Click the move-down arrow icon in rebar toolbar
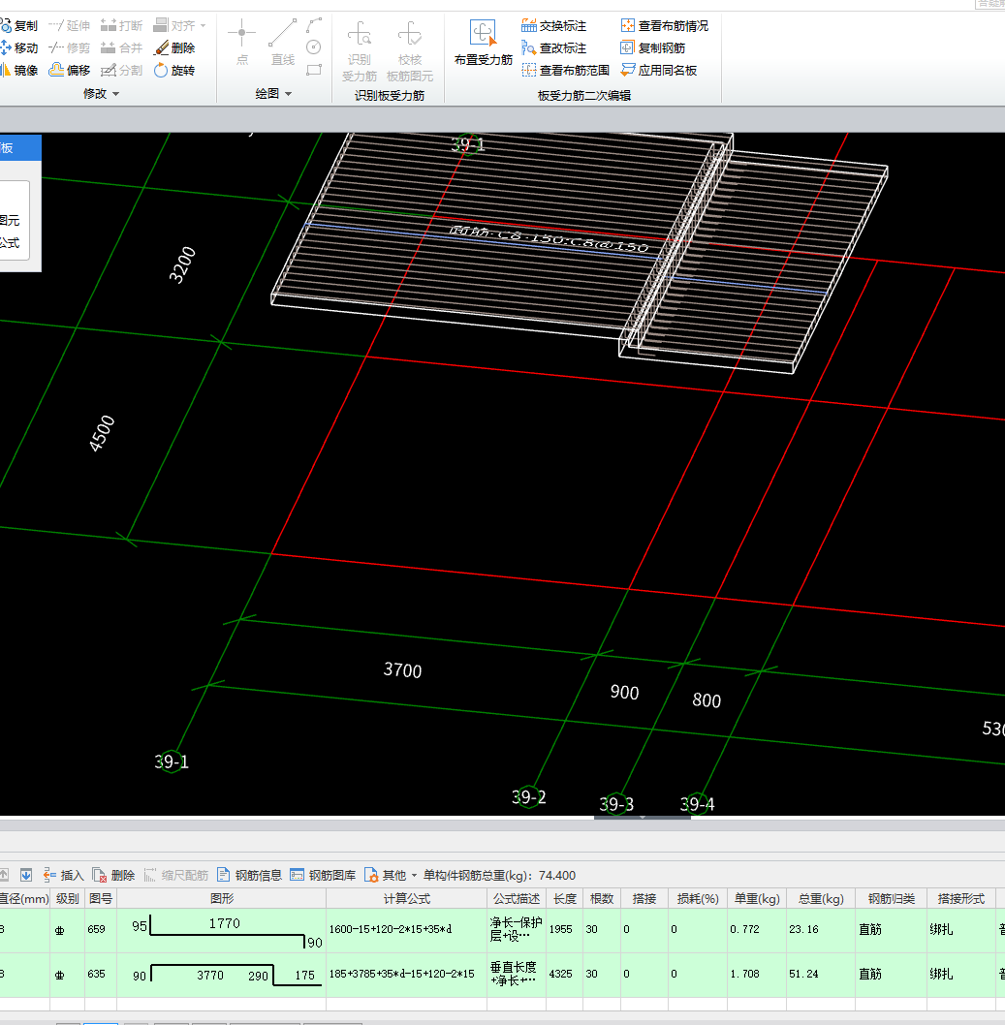 coord(26,875)
